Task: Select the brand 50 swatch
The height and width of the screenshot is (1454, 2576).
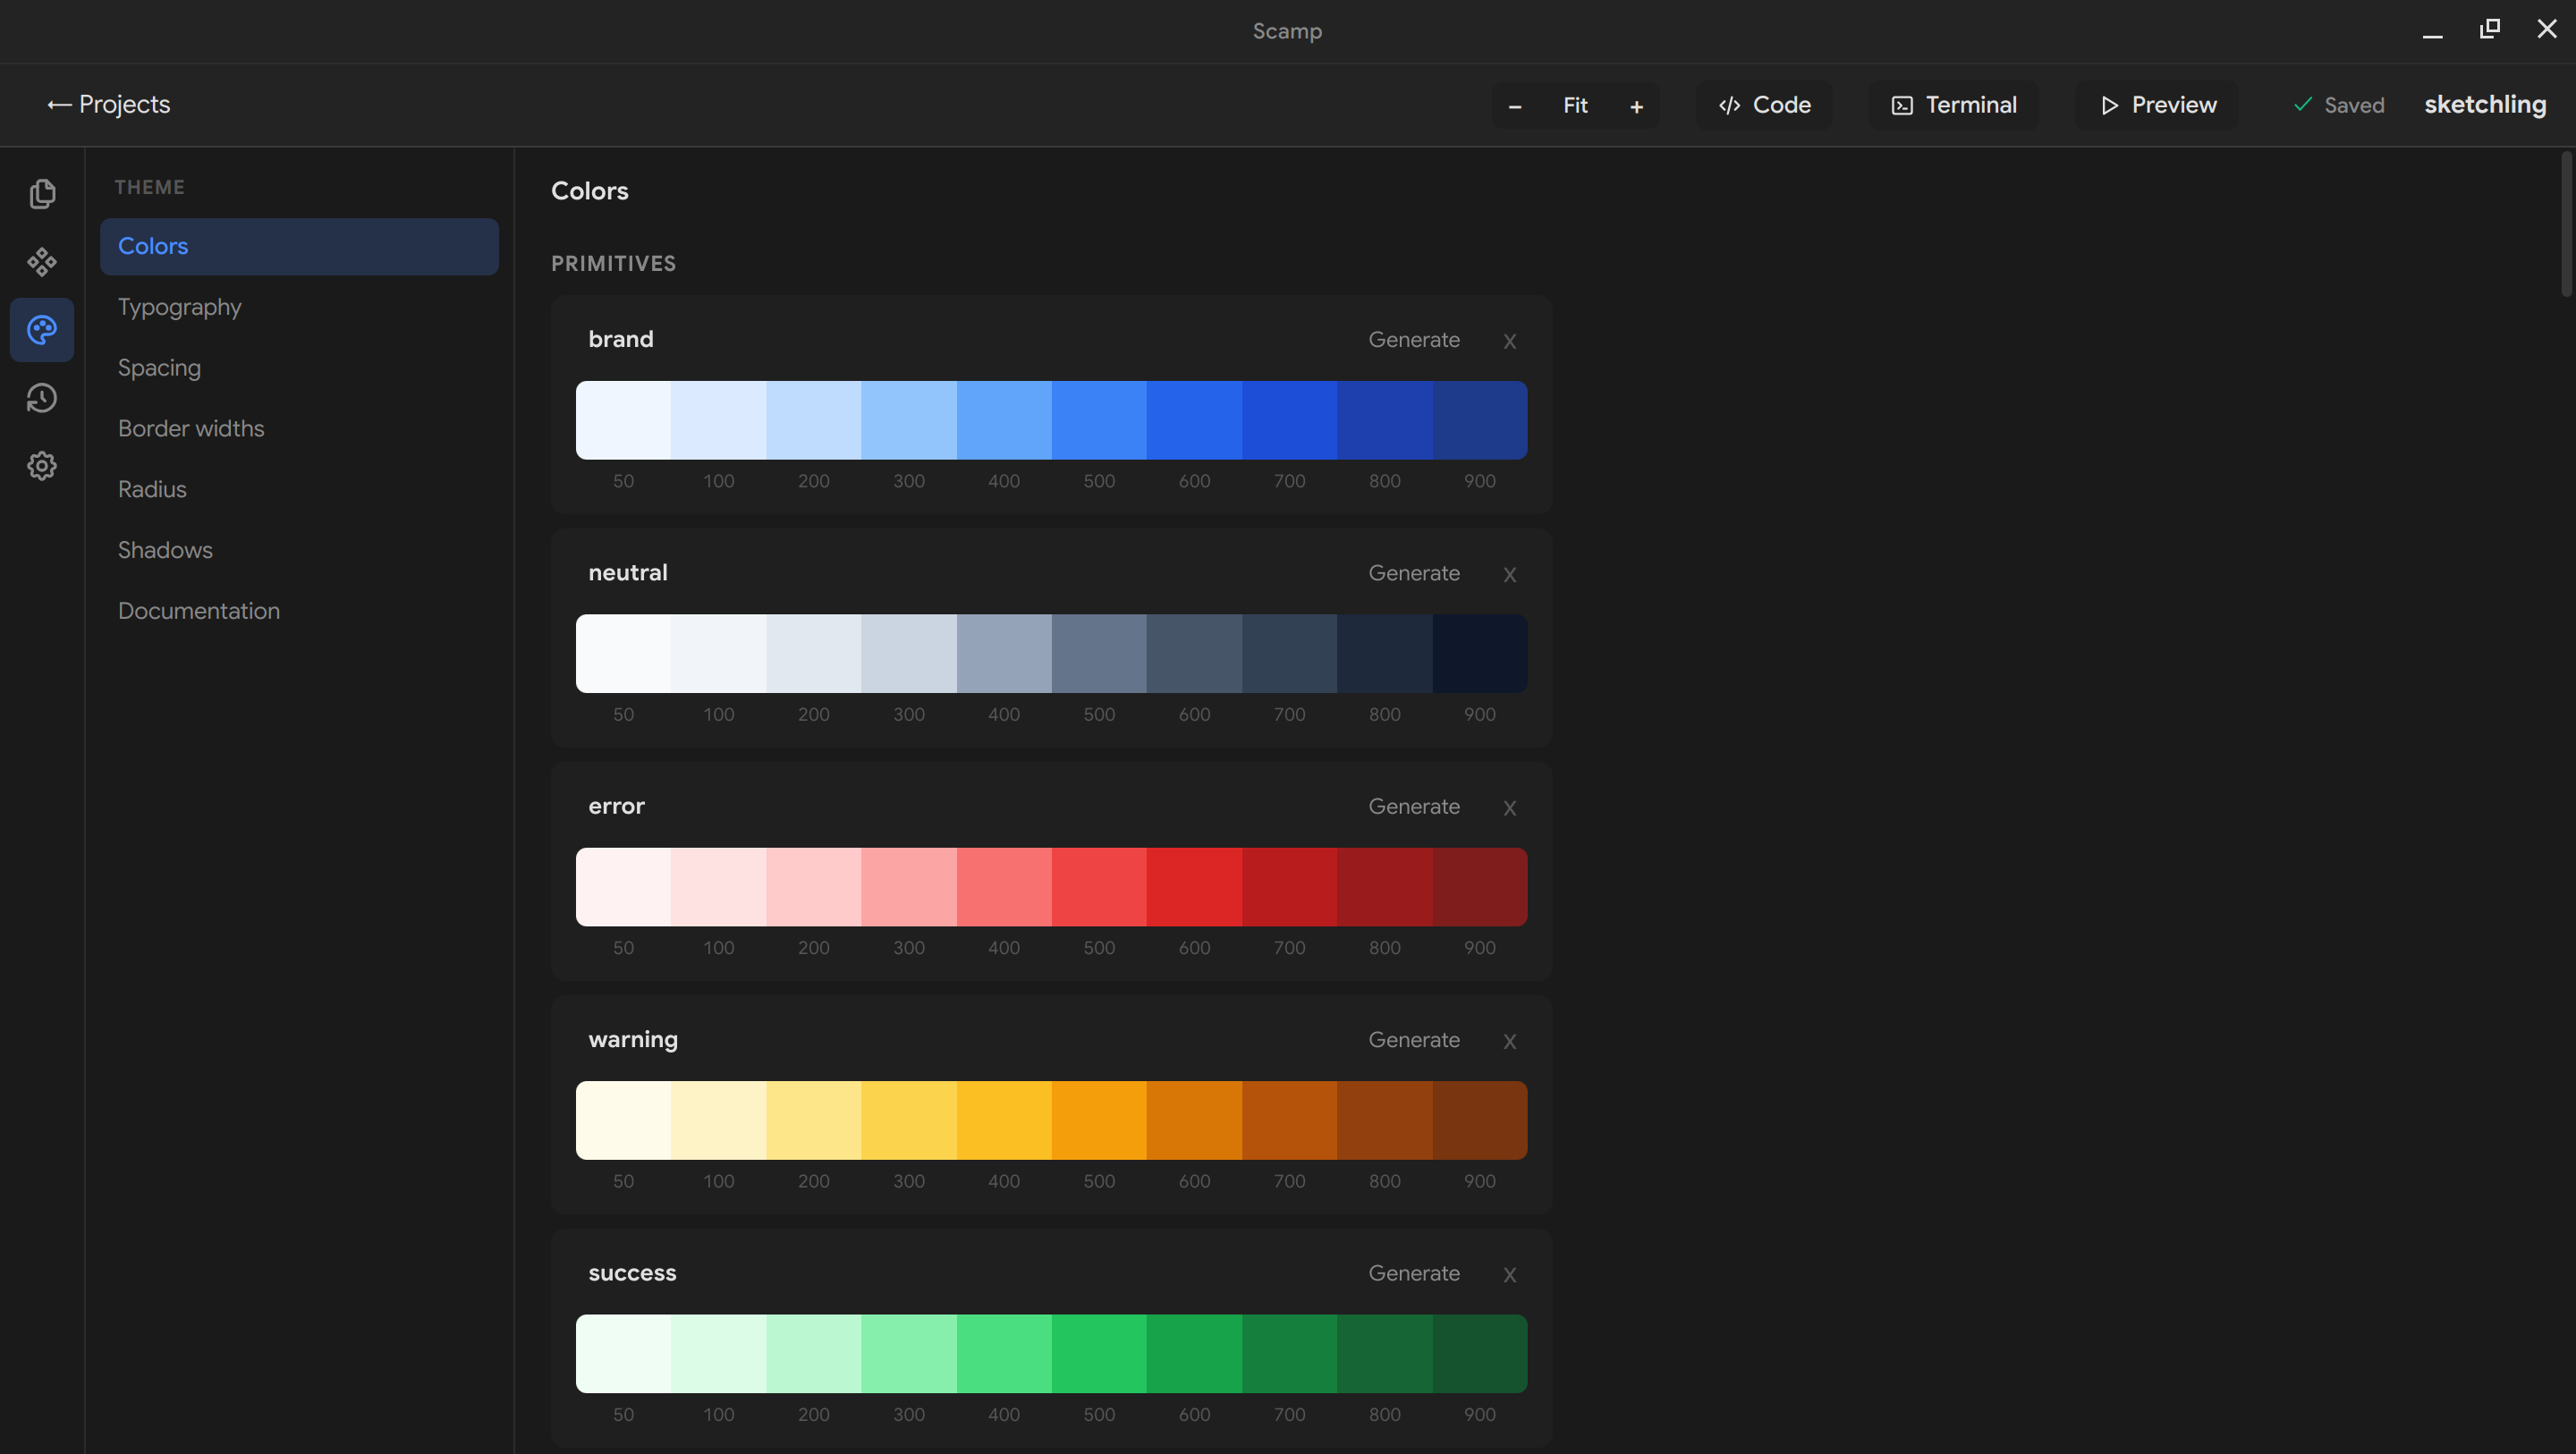Action: click(623, 420)
